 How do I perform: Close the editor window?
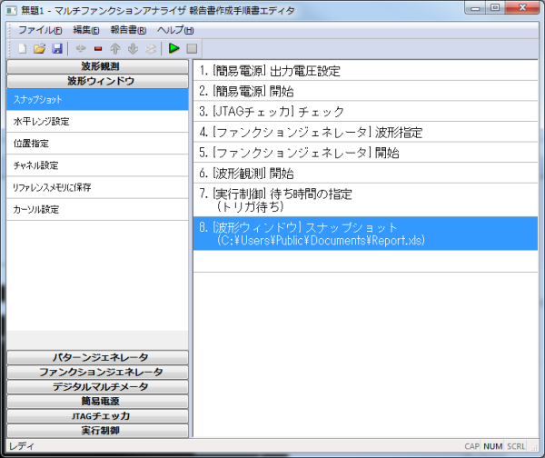pos(522,8)
